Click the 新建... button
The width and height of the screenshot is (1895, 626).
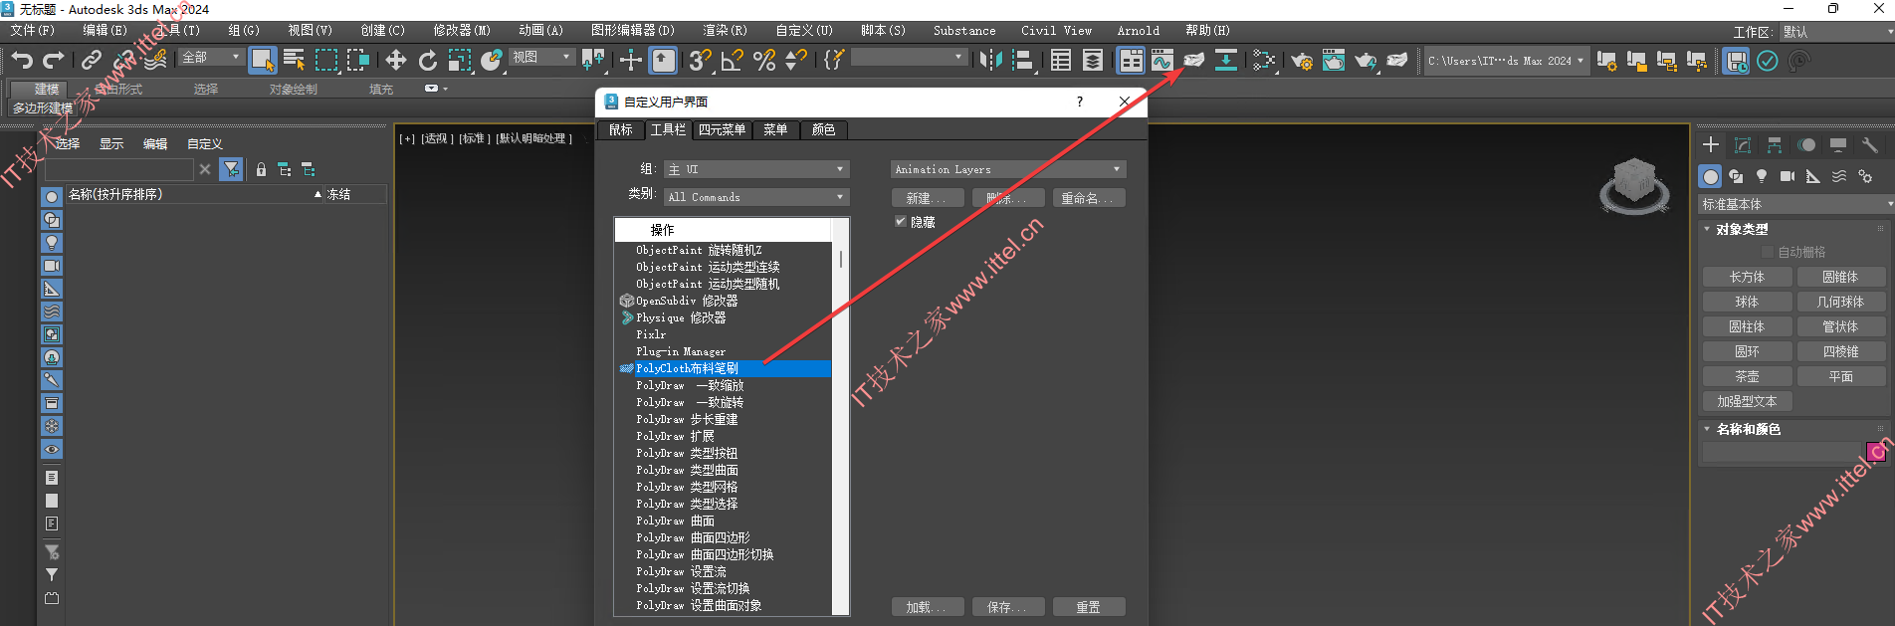point(928,198)
